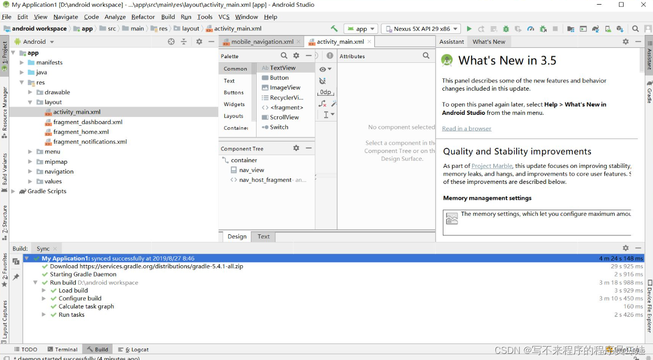The image size is (653, 360).
Task: Click the Project panel scroll-from-source target icon
Action: [171, 42]
